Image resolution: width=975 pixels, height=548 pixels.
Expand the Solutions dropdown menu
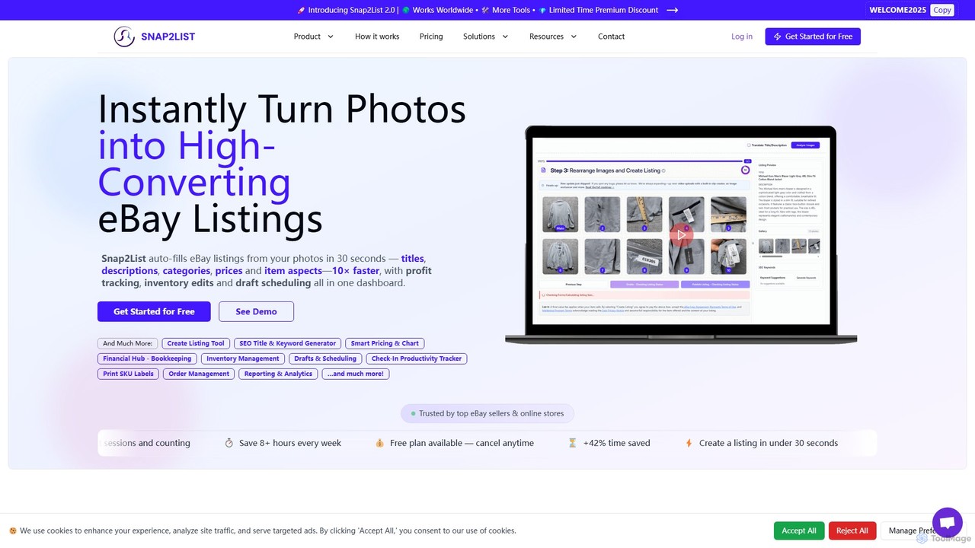click(x=486, y=37)
